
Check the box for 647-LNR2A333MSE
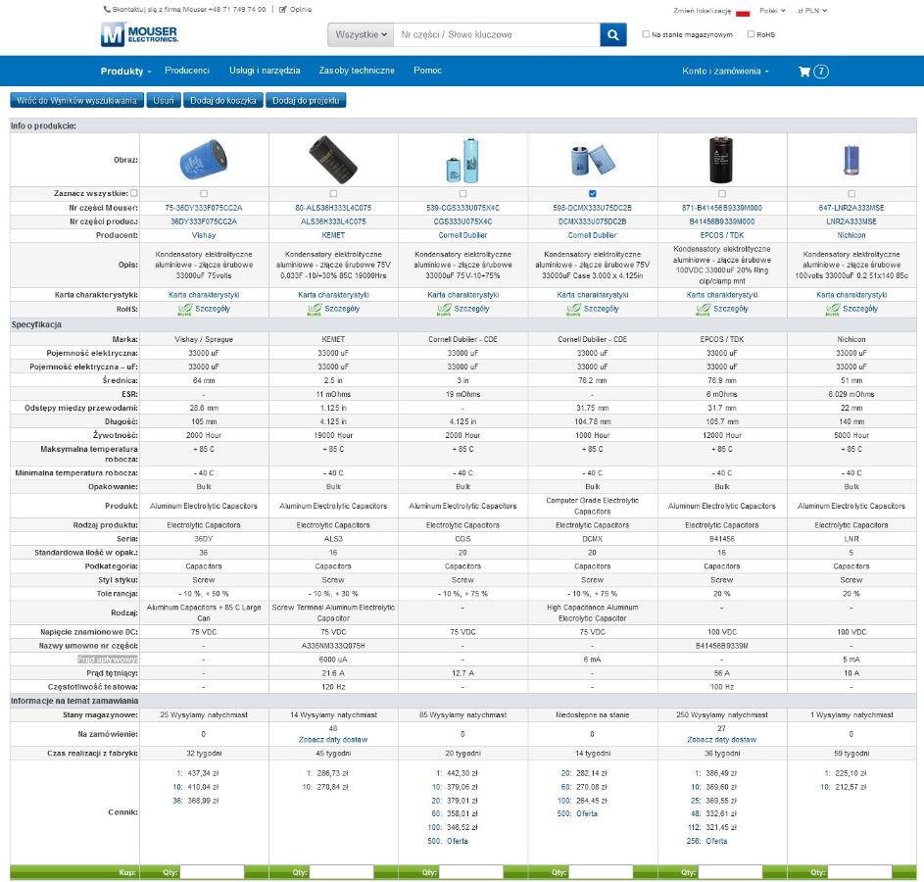click(x=851, y=193)
